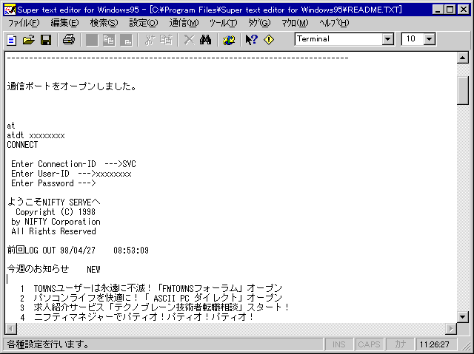Image resolution: width=474 pixels, height=354 pixels.
Task: Create a new document with the toolbar icon
Action: tap(12, 40)
